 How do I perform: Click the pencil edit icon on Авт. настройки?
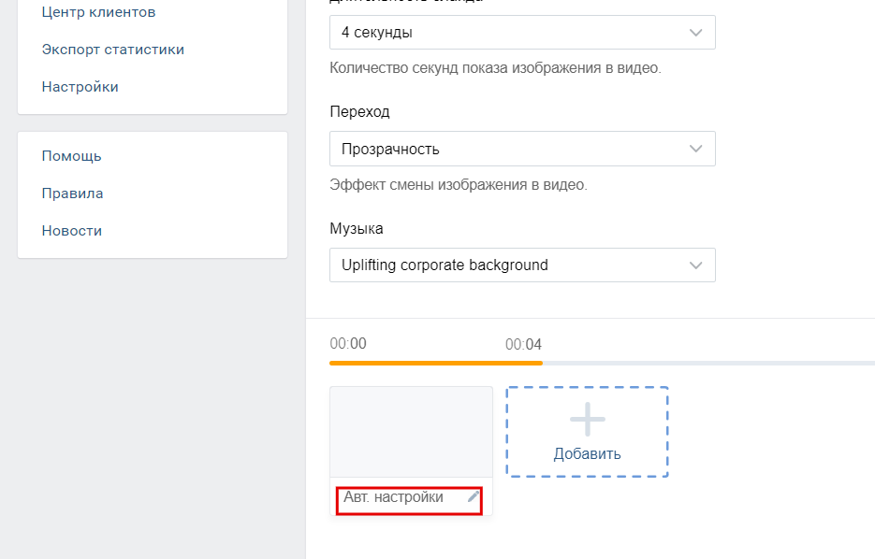pyautogui.click(x=473, y=497)
